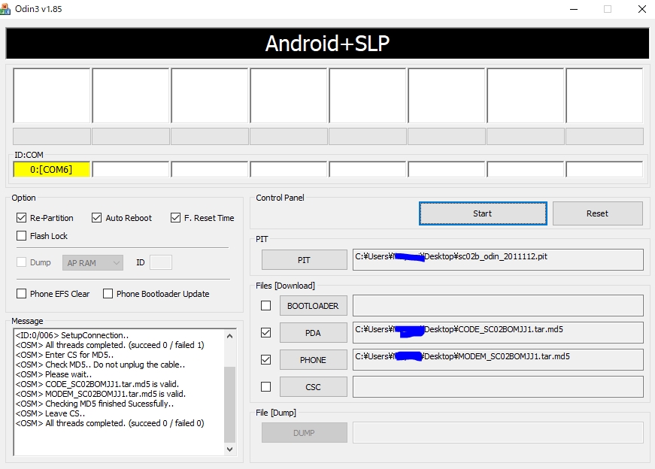Uncheck the checkbox beside PHONE
This screenshot has width=655, height=469.
coord(265,359)
